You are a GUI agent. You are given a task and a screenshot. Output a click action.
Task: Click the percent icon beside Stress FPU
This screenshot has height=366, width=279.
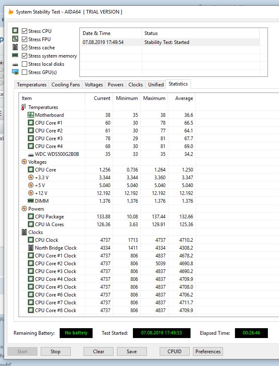[x=15, y=39]
